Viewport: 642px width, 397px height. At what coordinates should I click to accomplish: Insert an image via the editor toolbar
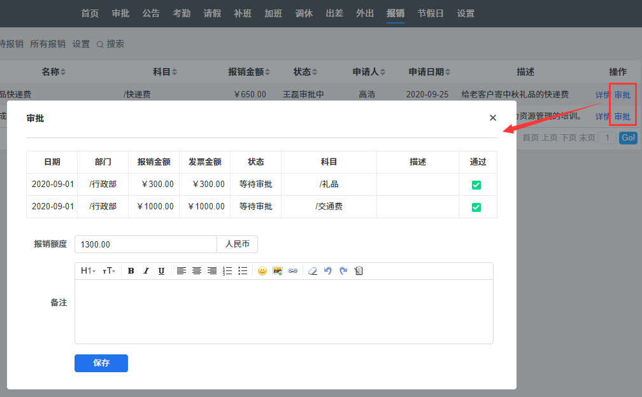pyautogui.click(x=278, y=271)
